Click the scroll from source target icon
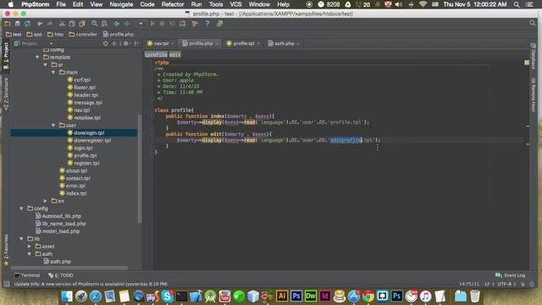This screenshot has width=542, height=305. tap(106, 43)
